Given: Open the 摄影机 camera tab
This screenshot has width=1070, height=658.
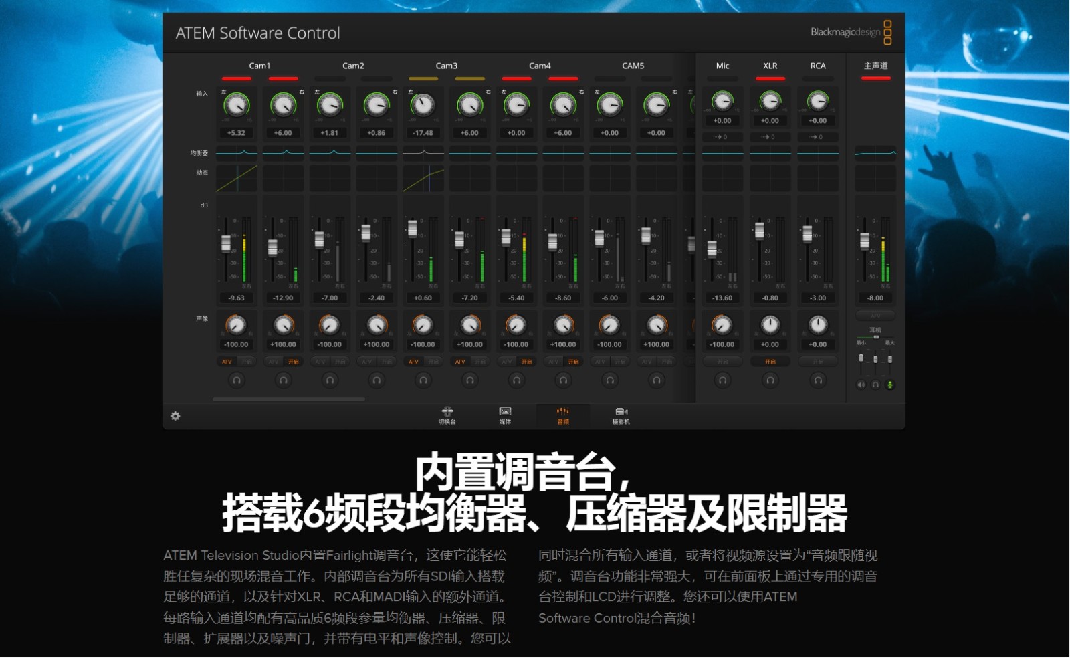Looking at the screenshot, I should pyautogui.click(x=621, y=415).
